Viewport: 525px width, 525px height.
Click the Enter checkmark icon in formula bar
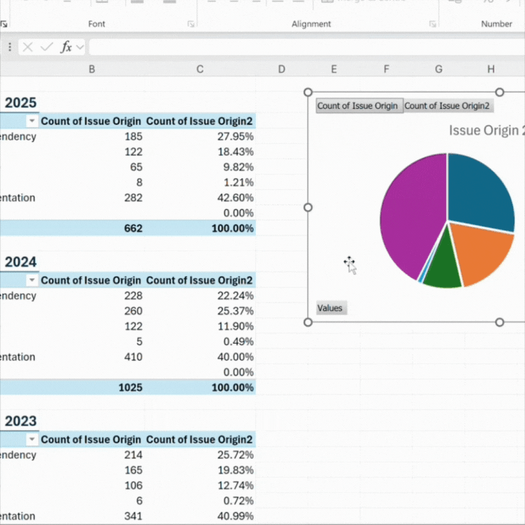(46, 47)
